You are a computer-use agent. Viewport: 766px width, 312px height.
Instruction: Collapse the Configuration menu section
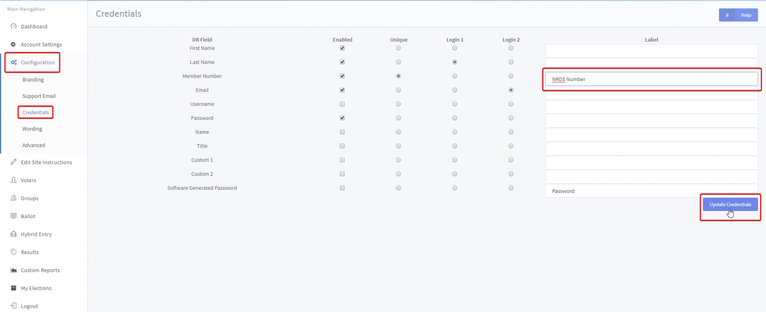click(x=37, y=62)
